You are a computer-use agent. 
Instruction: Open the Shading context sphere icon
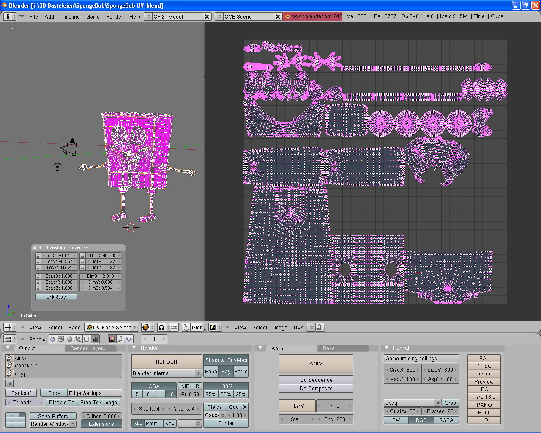tap(69, 339)
